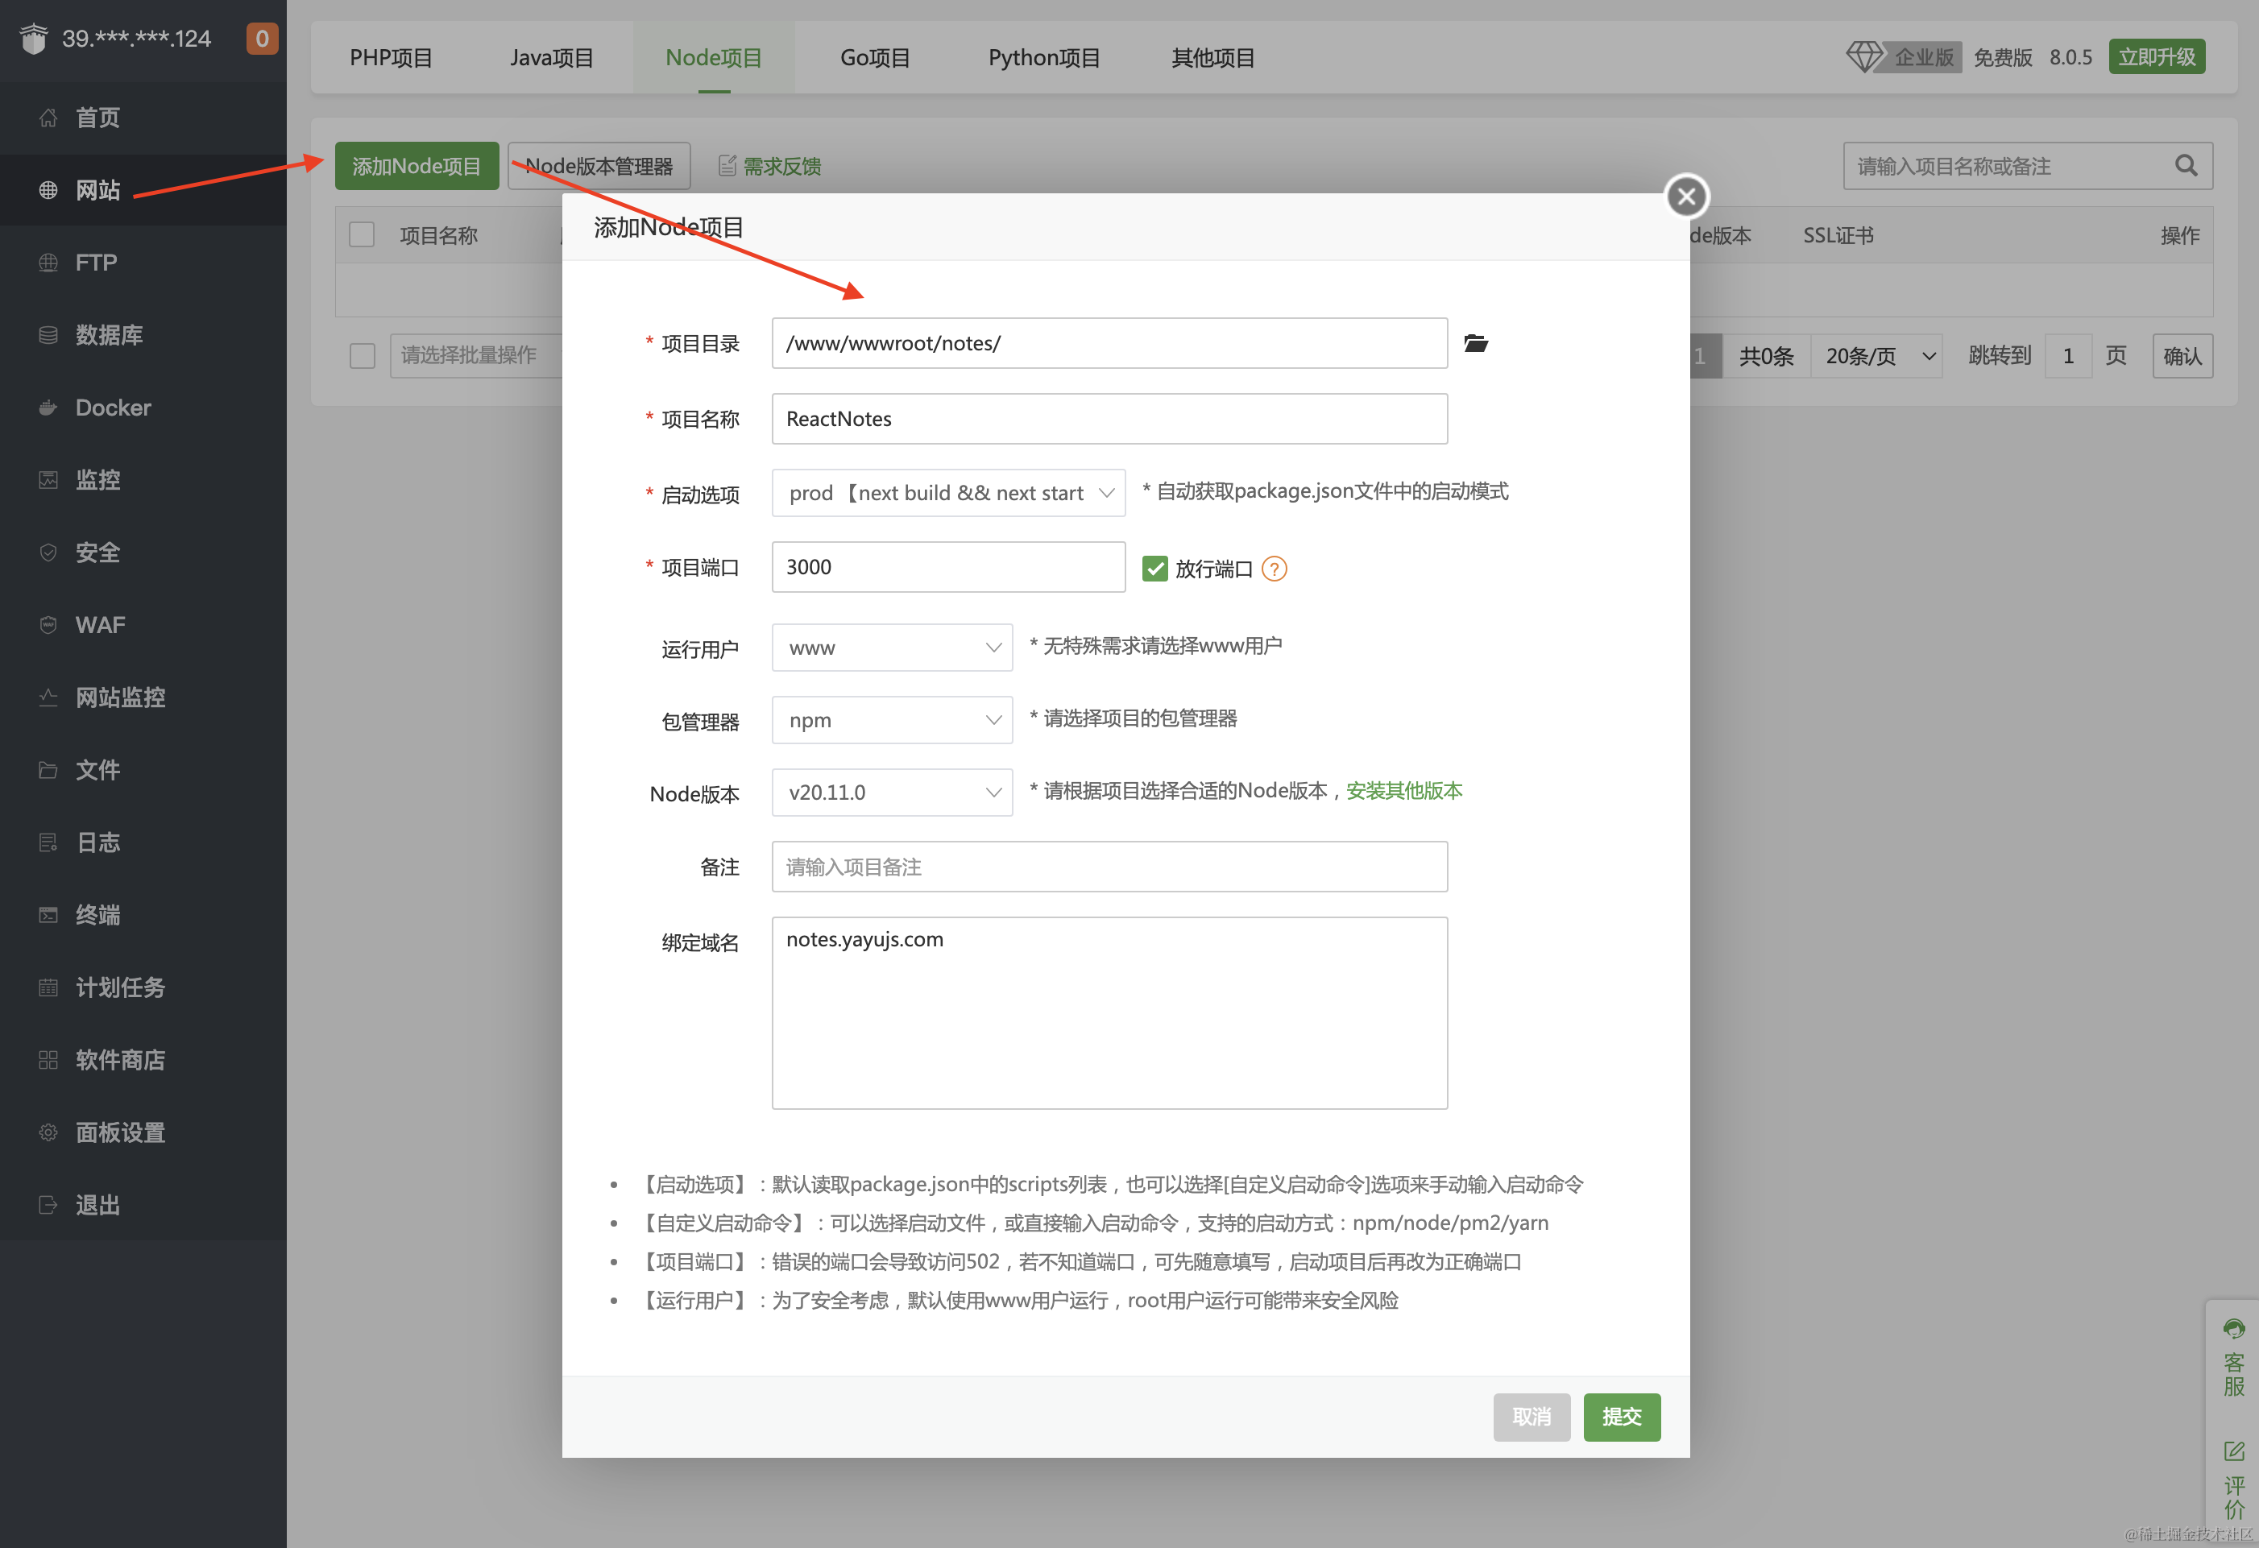The width and height of the screenshot is (2259, 1548).
Task: Switch to the Python项目 tab
Action: (x=1043, y=57)
